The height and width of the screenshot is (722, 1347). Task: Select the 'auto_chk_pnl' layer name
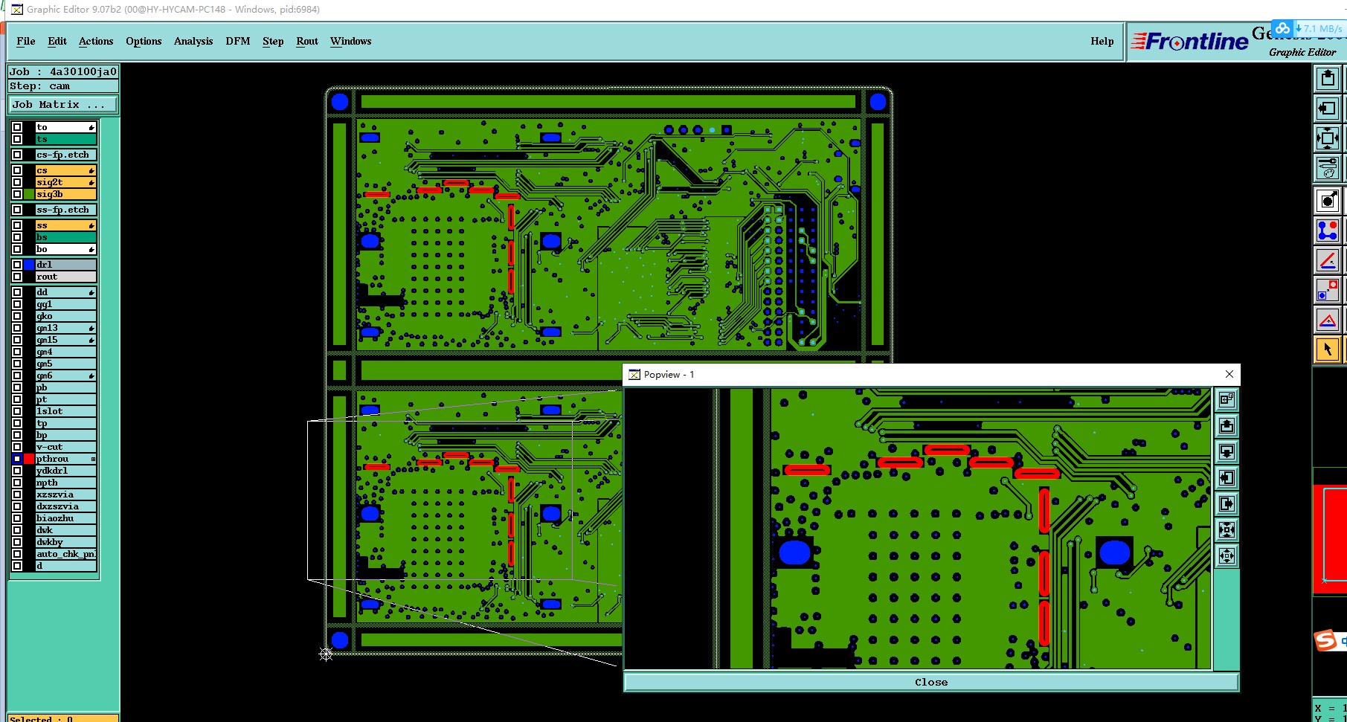point(66,554)
